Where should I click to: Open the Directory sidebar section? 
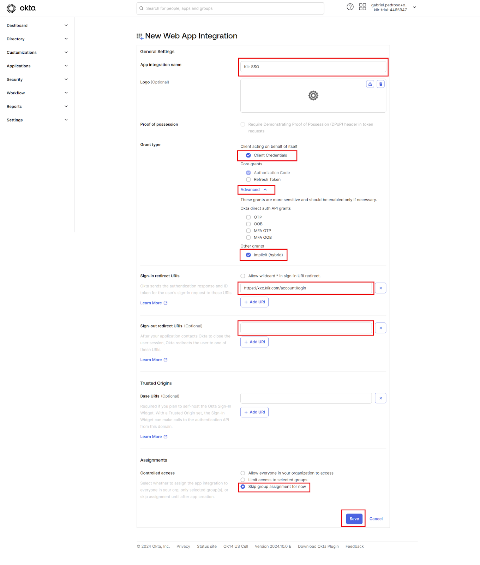pyautogui.click(x=37, y=39)
